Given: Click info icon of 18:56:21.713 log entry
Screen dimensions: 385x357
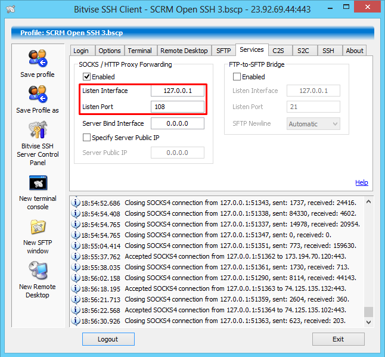Looking at the screenshot, I should 76,300.
